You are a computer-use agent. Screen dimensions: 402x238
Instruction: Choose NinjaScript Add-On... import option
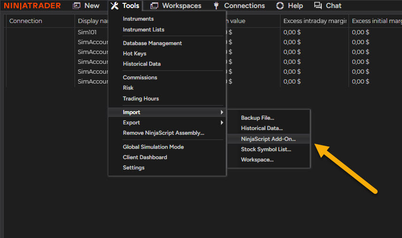(268, 139)
